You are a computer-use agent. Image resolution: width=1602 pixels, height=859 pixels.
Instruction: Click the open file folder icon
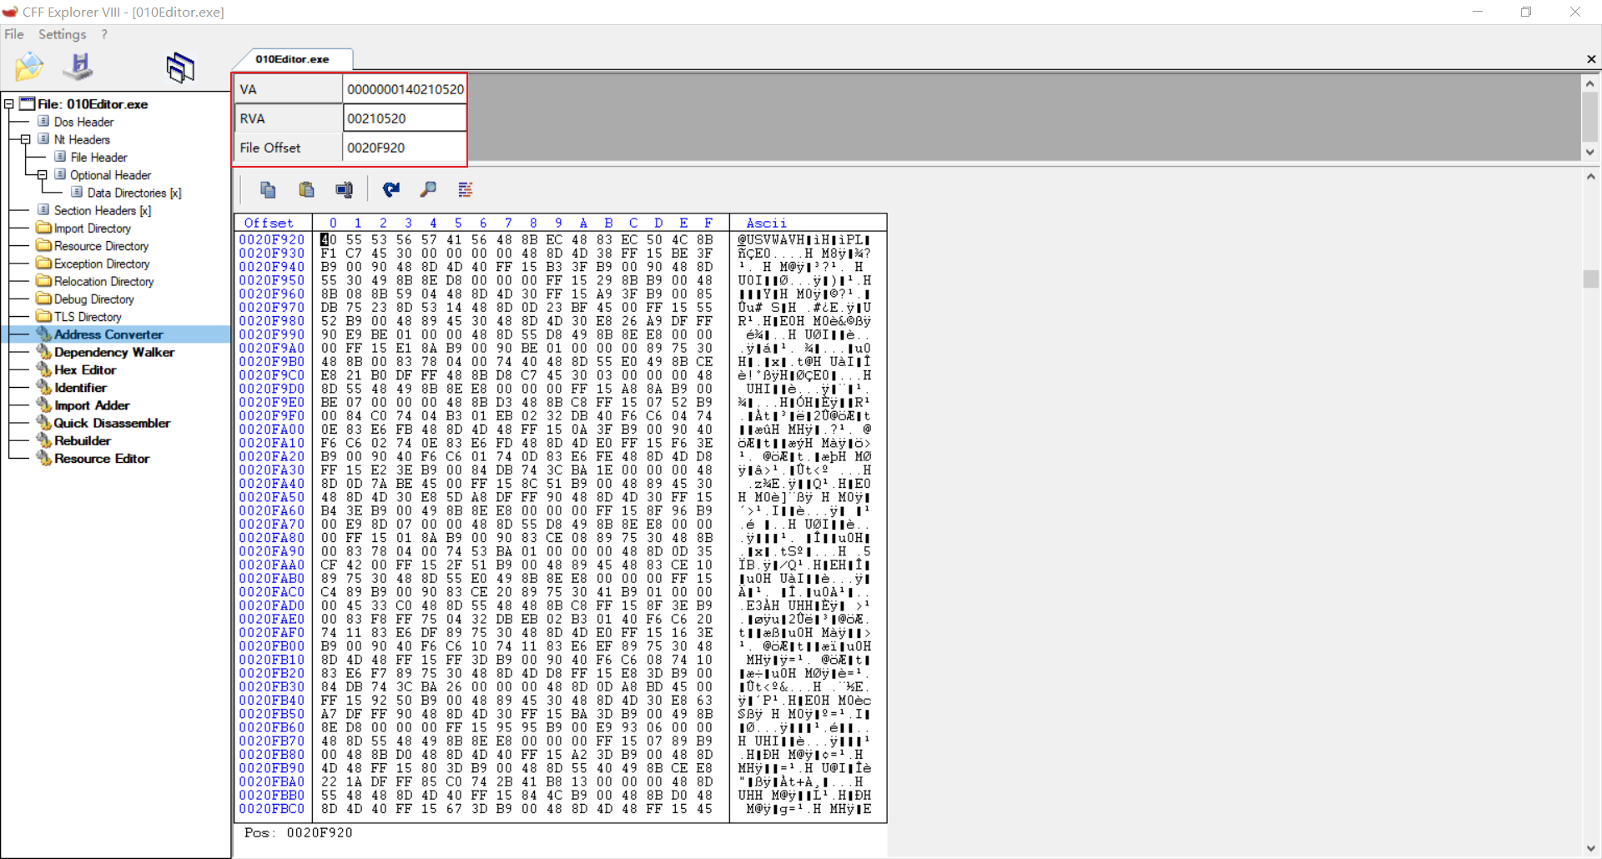tap(28, 67)
